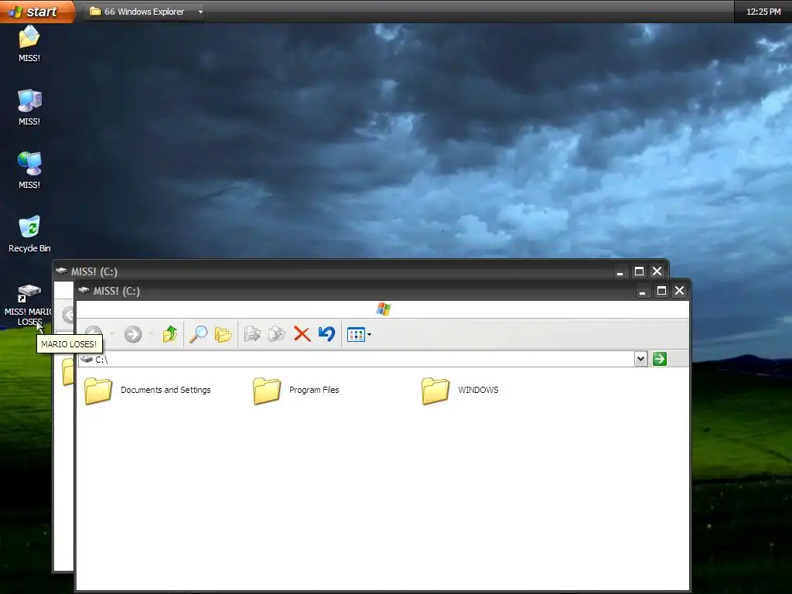Minimize the front MISS! (C:) window
Viewport: 792px width, 594px height.
tap(643, 291)
